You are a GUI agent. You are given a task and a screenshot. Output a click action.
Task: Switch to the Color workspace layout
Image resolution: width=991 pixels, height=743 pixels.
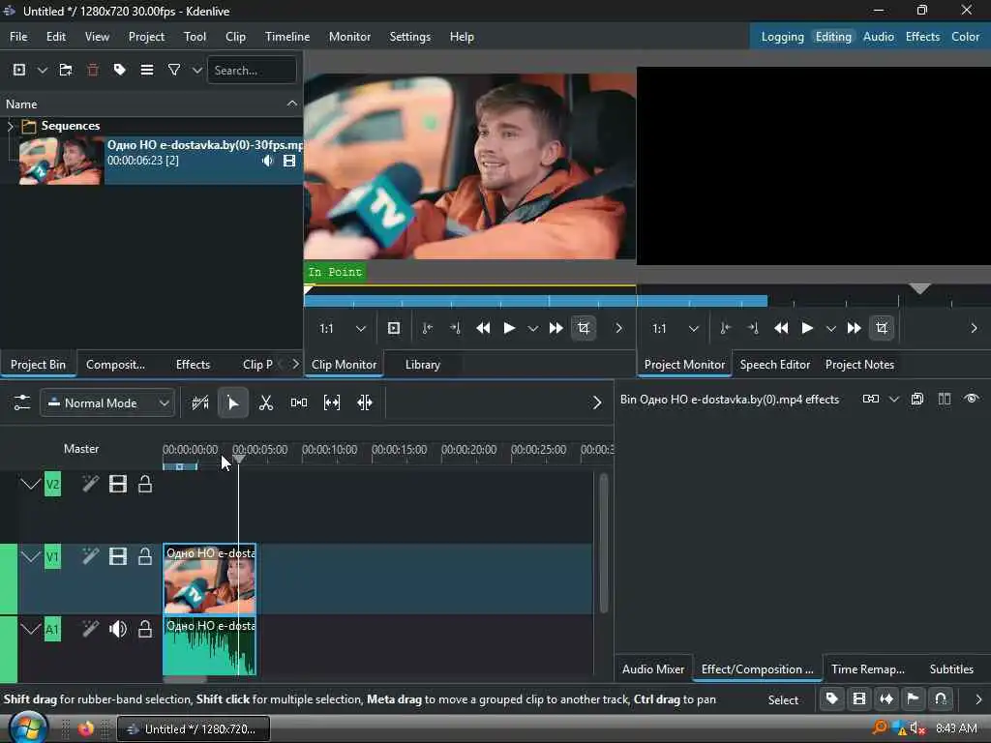pyautogui.click(x=965, y=37)
